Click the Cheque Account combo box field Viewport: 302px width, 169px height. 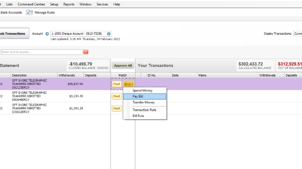(x=81, y=34)
